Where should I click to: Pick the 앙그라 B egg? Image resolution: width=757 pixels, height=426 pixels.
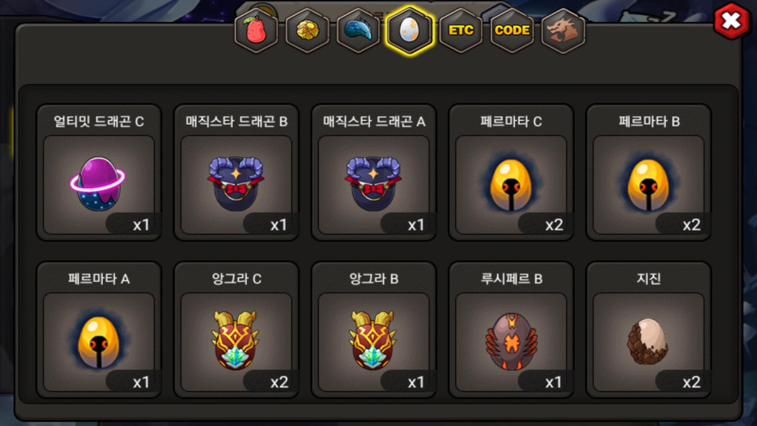click(x=374, y=342)
